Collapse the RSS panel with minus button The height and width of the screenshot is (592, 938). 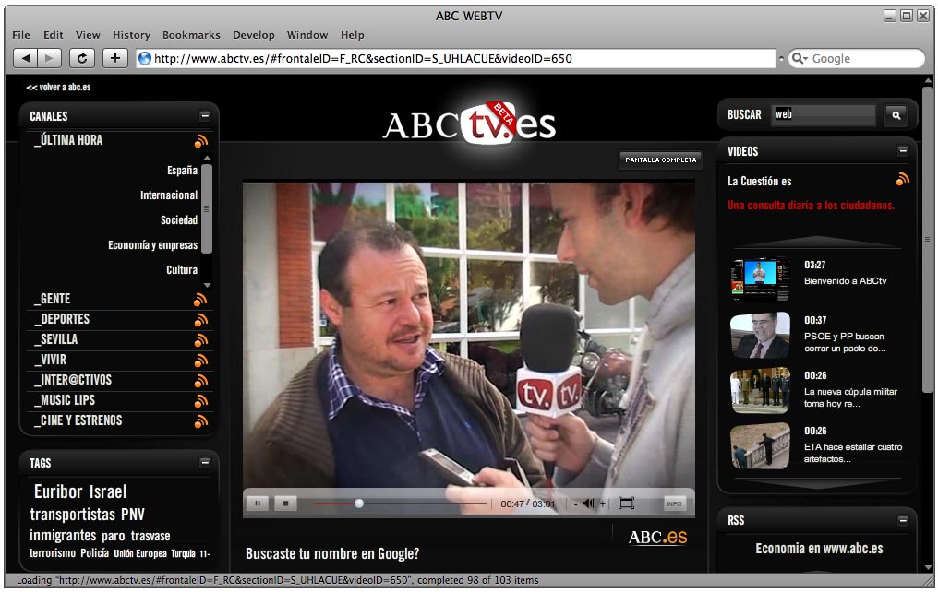click(x=903, y=521)
